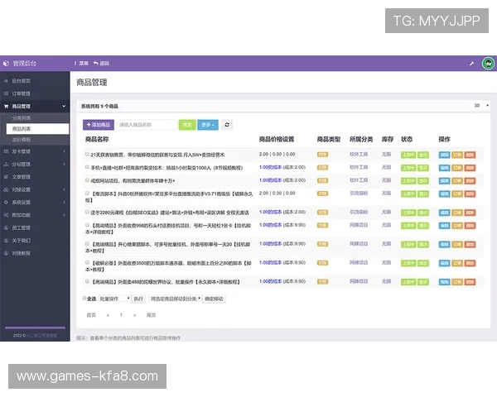Click the 文章管理 icon in sidebar
Viewport: 497px width, 397px height.
[6, 177]
